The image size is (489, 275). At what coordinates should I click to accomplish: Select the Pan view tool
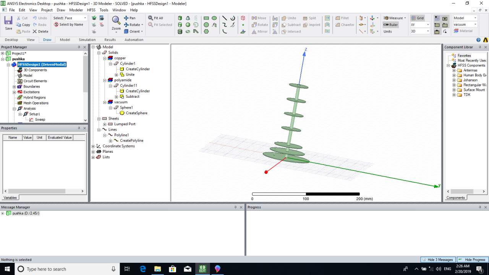coord(130,18)
